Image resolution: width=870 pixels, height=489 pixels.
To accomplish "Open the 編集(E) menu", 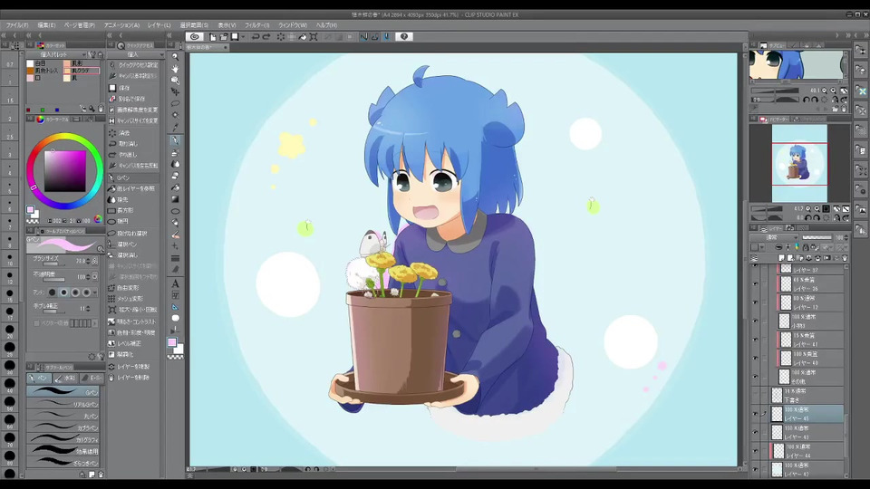I will click(46, 25).
